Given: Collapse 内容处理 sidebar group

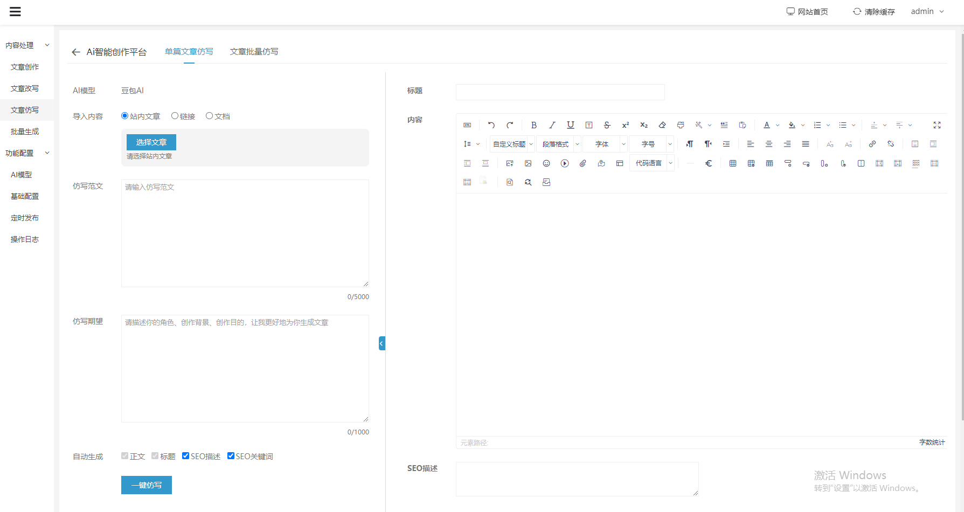Looking at the screenshot, I should (27, 45).
